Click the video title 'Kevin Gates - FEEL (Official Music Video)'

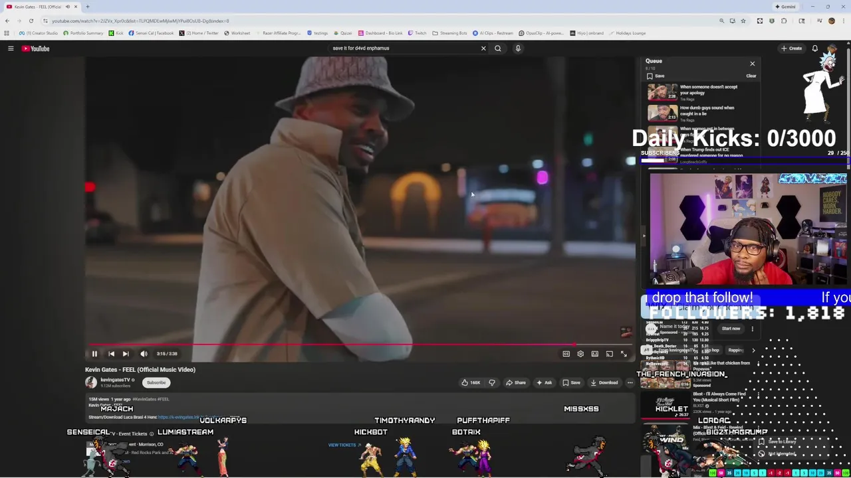click(x=140, y=370)
